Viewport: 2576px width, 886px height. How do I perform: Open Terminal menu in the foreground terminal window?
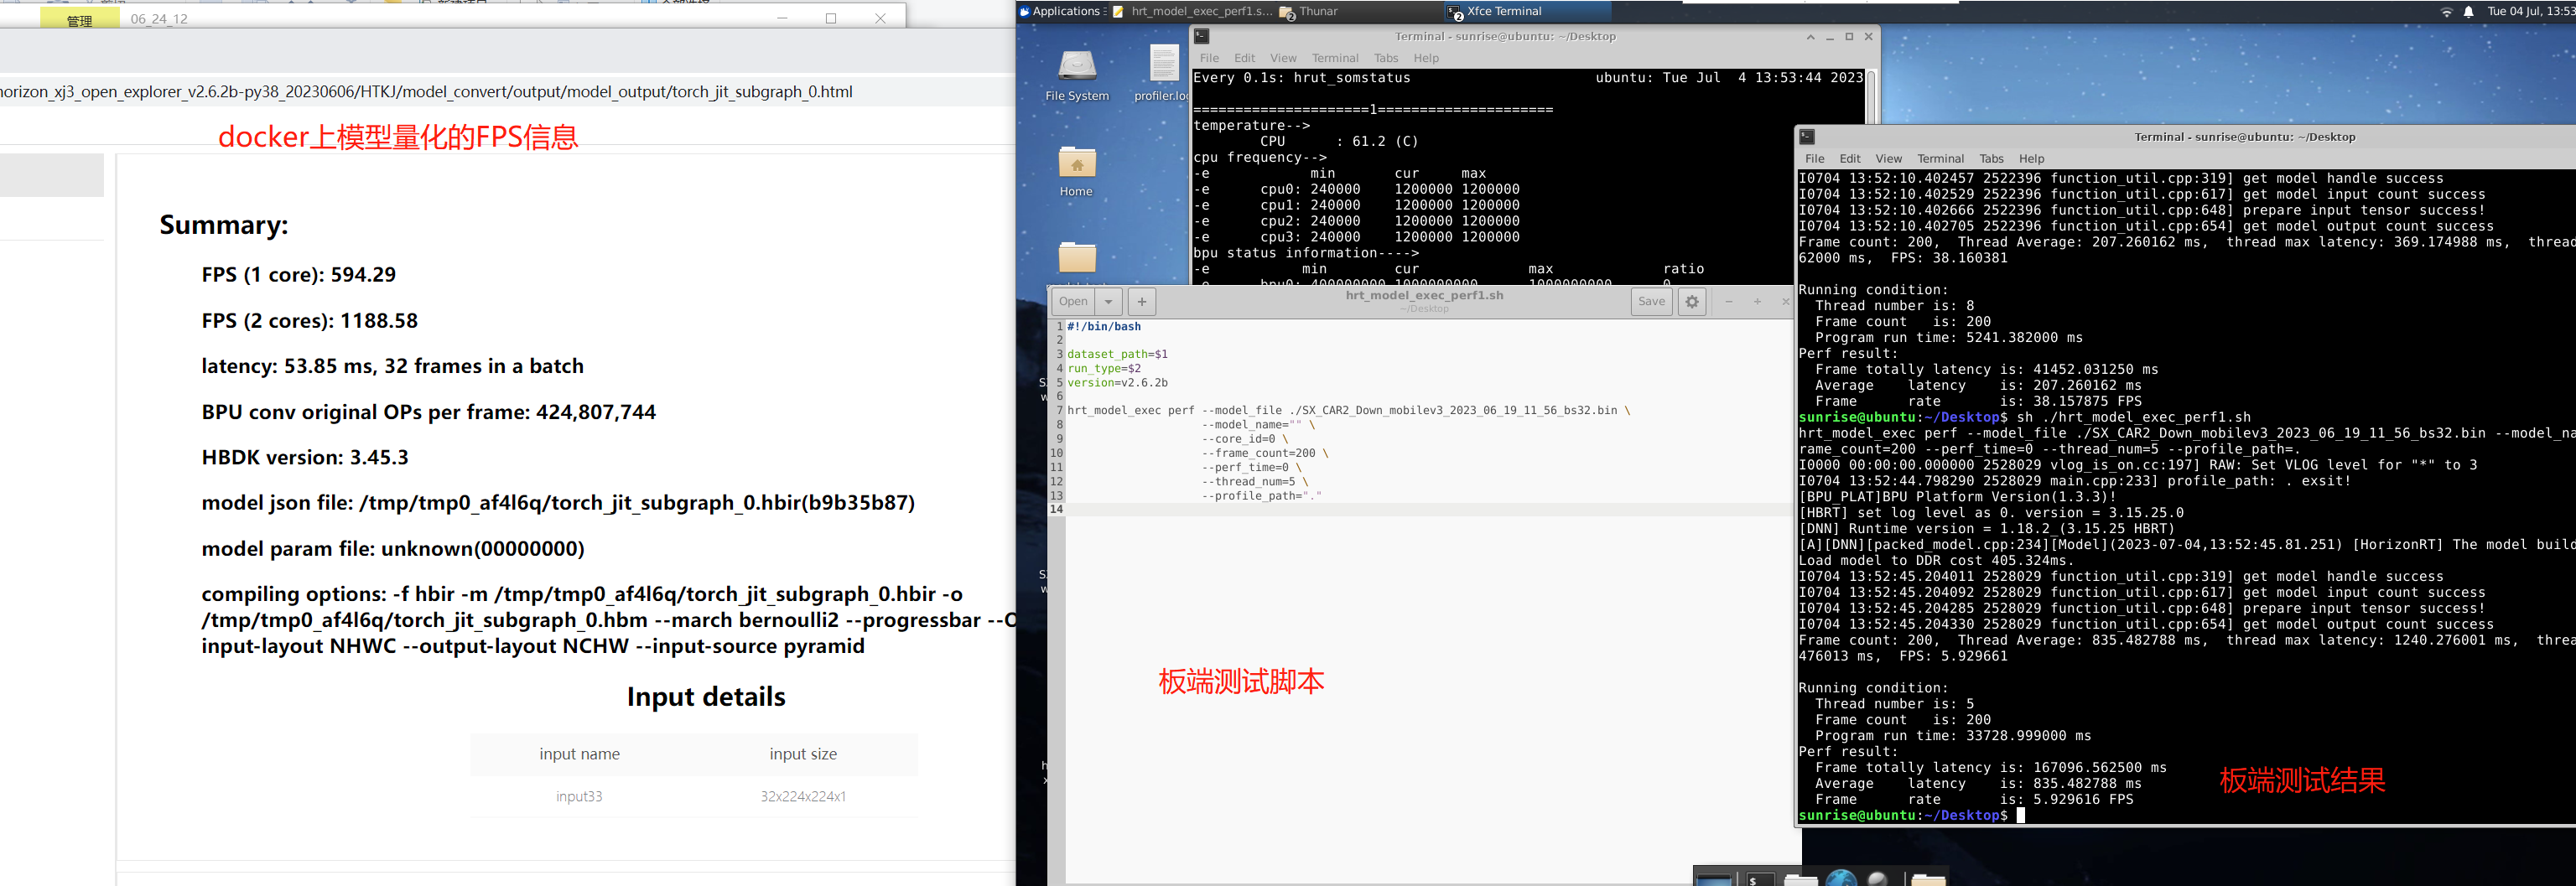pos(1940,159)
